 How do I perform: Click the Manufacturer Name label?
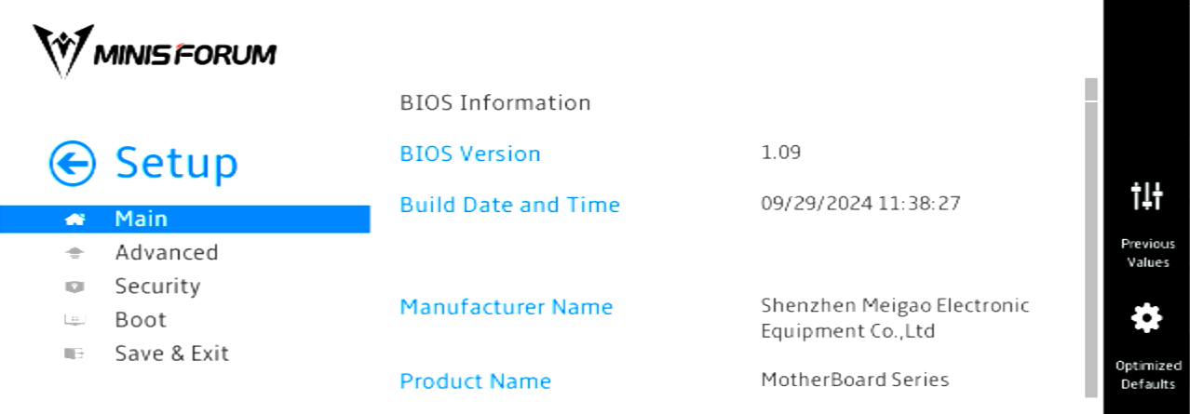pos(507,306)
